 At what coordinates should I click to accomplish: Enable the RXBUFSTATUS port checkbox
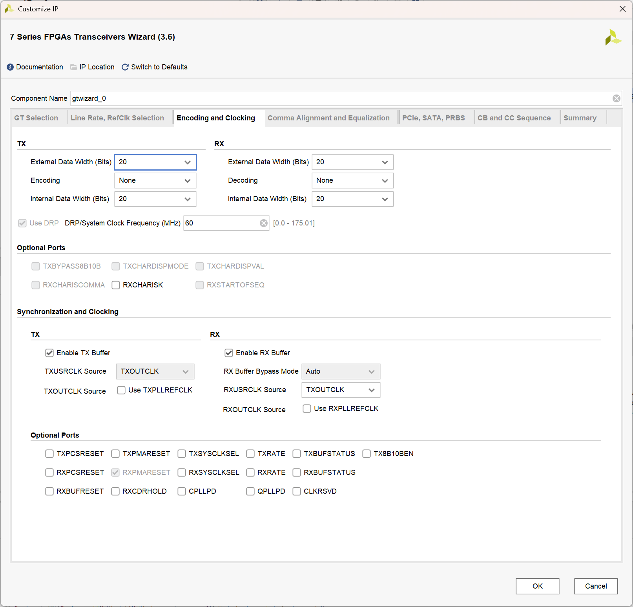(297, 473)
